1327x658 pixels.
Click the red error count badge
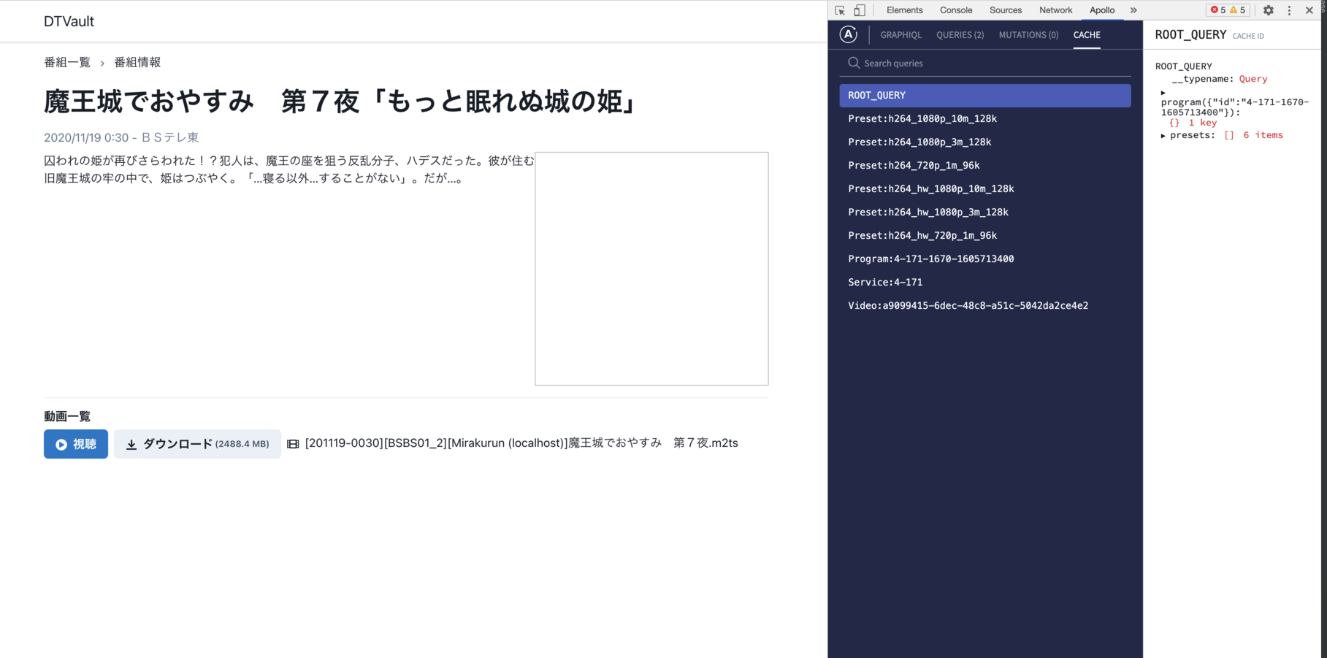1218,10
